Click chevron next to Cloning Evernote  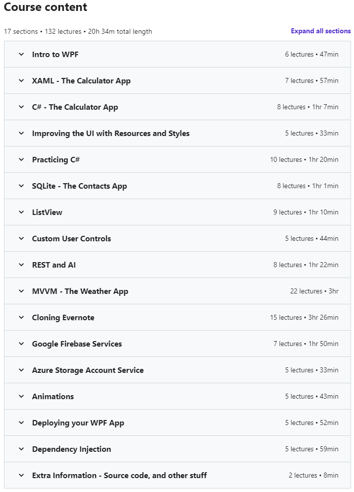21,317
